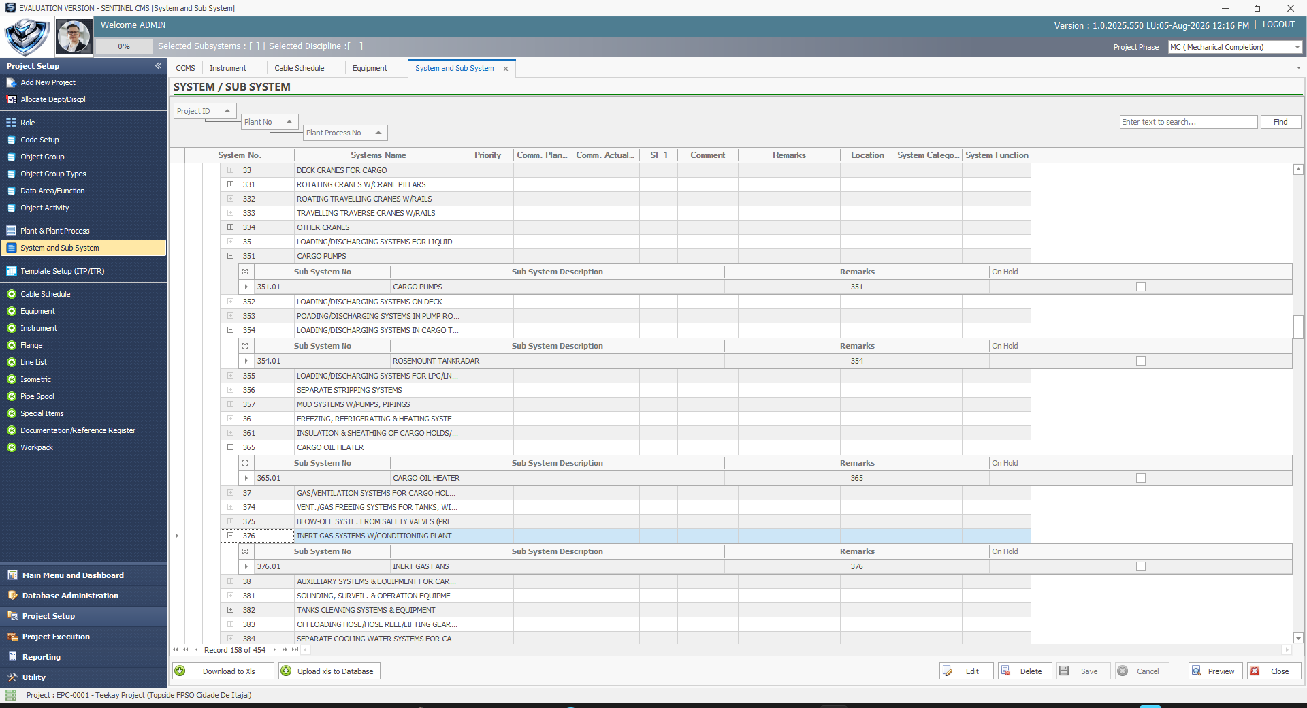Open Role icon in sidebar

coord(12,123)
